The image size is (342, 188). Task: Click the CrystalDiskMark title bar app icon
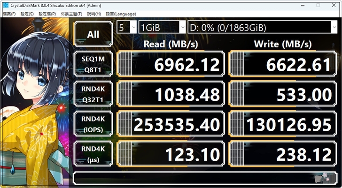tap(6, 5)
